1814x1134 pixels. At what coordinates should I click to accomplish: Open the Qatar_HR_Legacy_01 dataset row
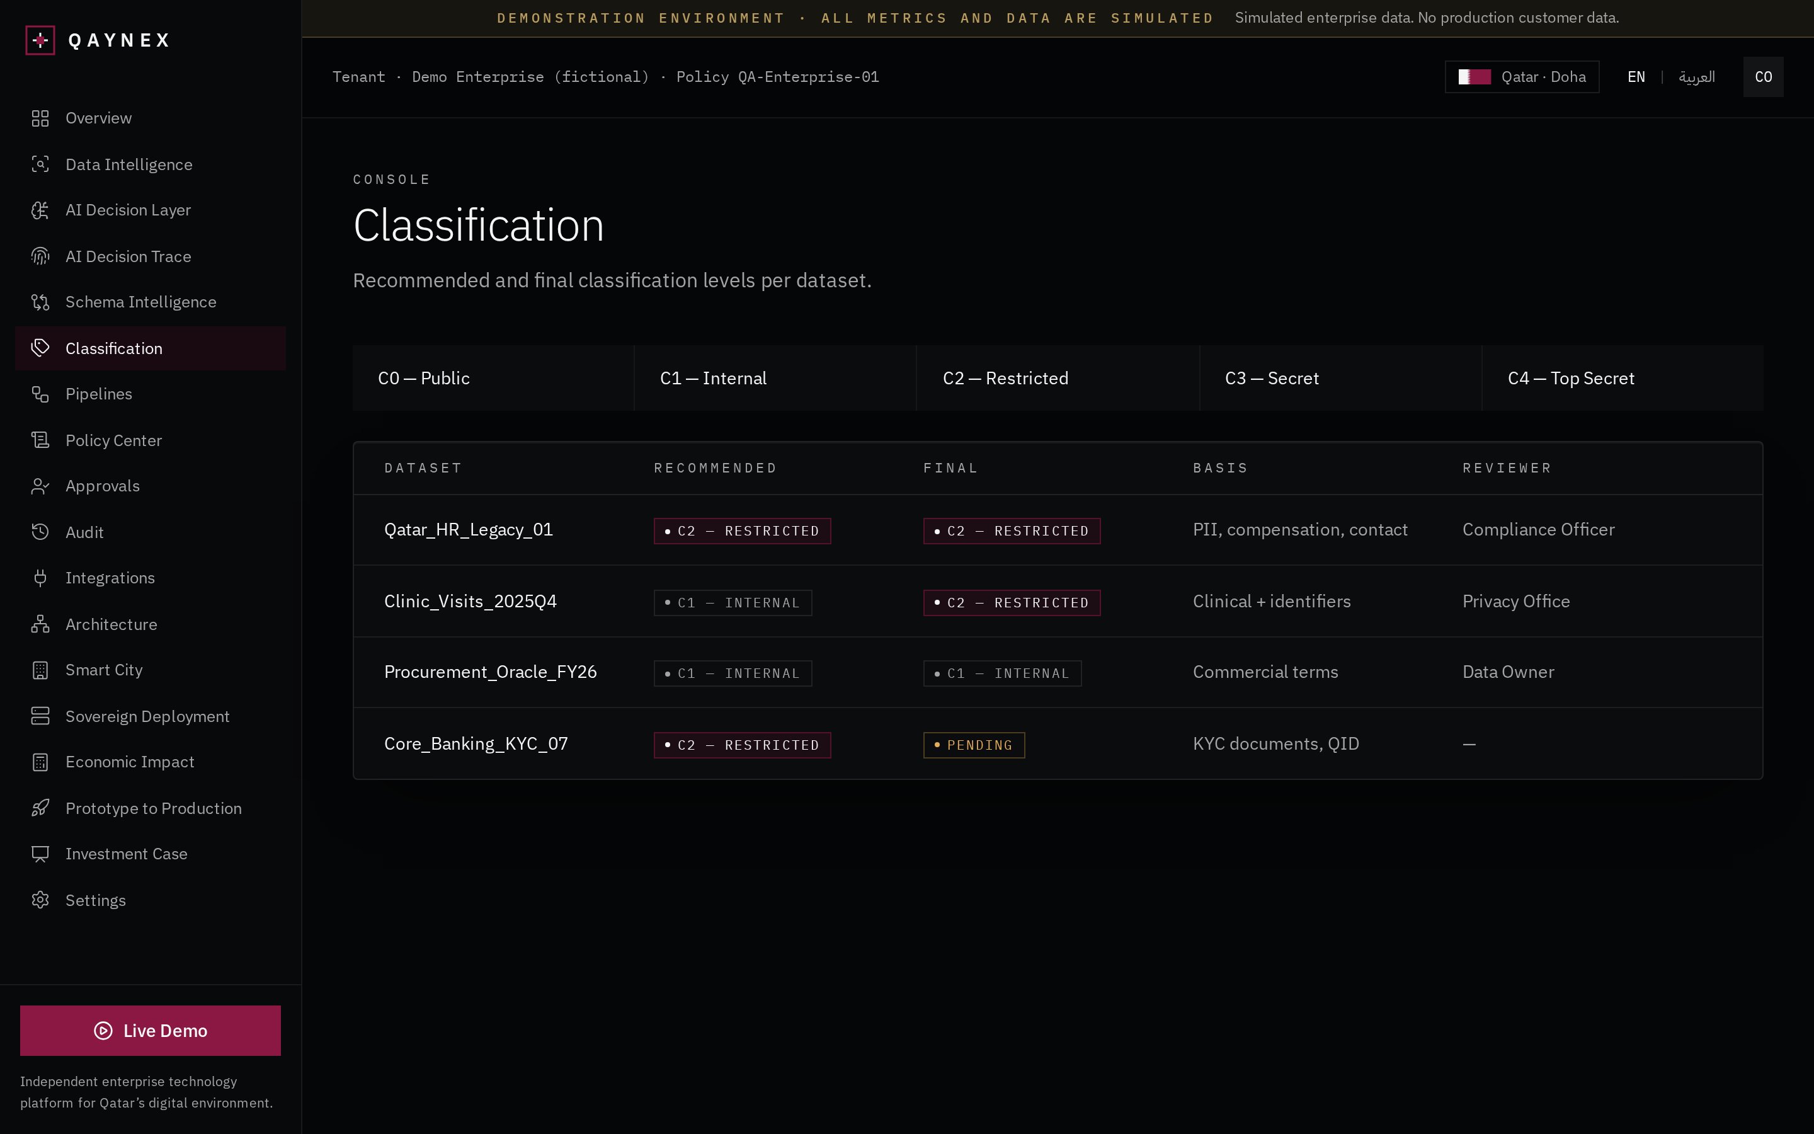coord(1058,530)
